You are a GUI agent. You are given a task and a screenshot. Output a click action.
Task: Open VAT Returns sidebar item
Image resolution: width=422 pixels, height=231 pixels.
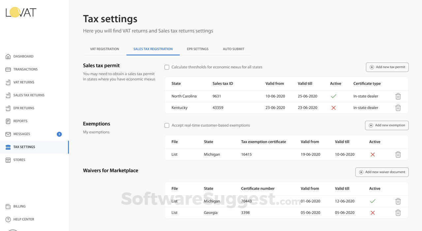point(24,82)
